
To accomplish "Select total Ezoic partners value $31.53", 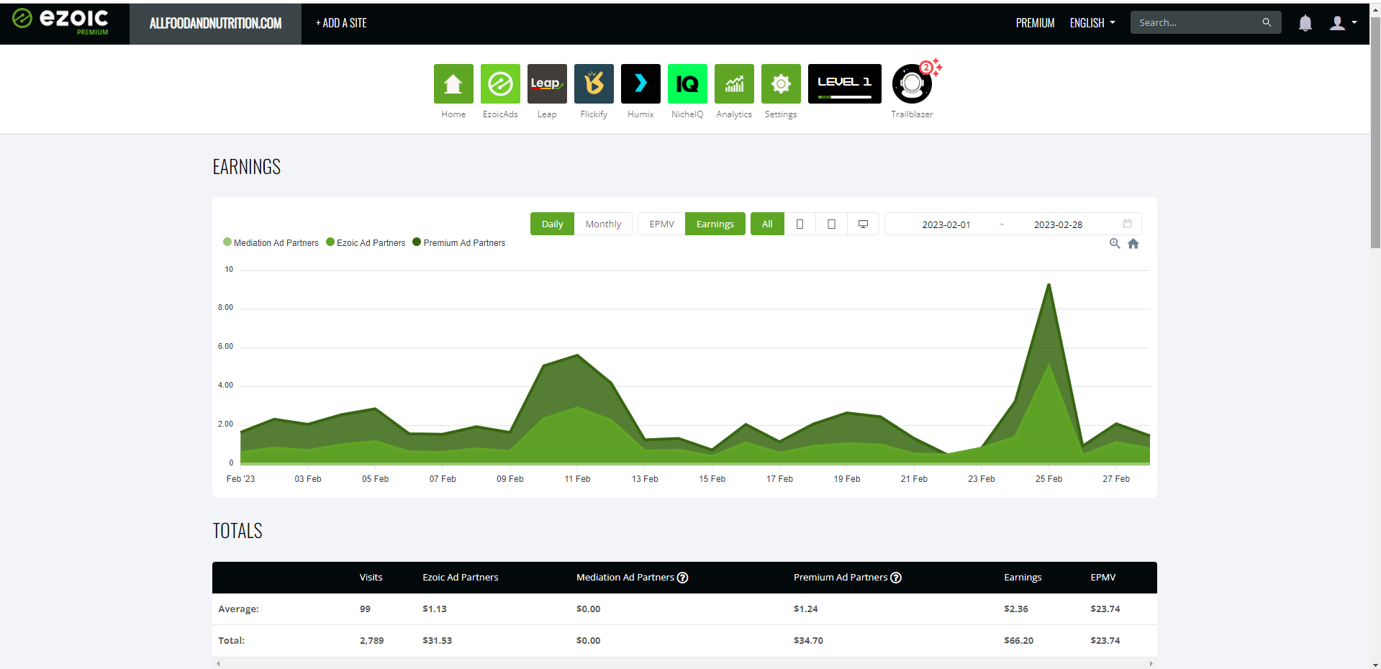I will (437, 640).
